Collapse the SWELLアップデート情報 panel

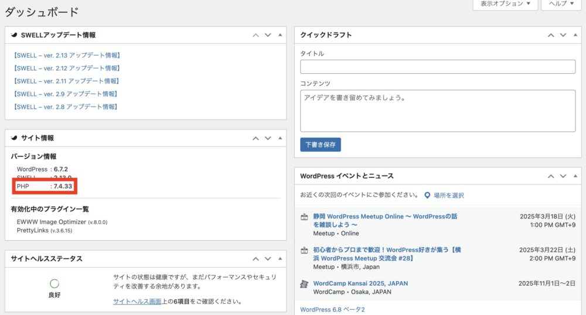click(280, 35)
